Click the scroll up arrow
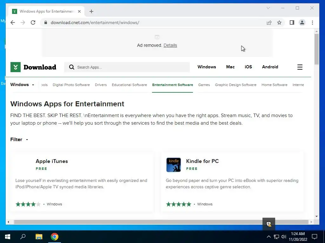 tap(316, 31)
